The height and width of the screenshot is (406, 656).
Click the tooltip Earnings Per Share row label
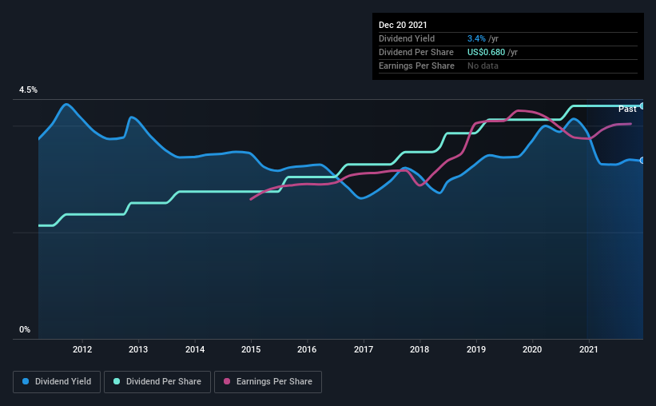coord(417,66)
